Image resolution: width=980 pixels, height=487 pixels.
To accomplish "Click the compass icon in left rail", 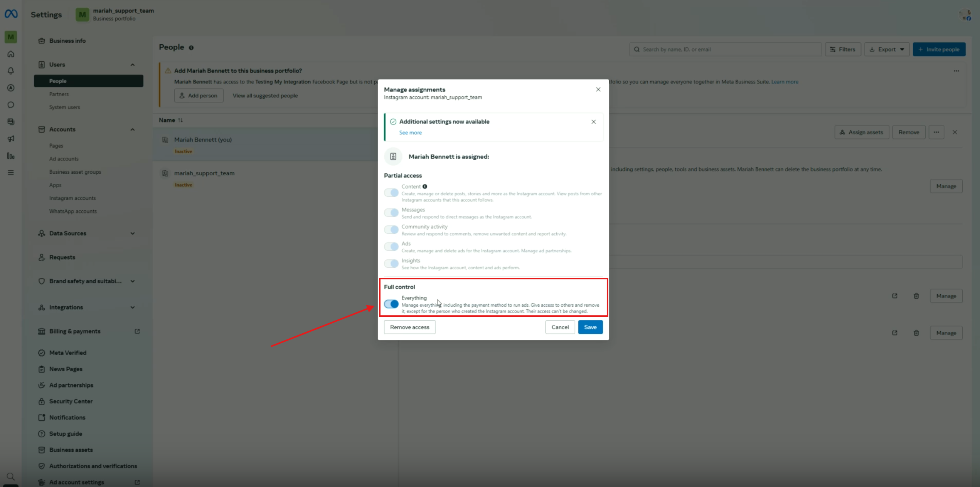I will coord(11,88).
